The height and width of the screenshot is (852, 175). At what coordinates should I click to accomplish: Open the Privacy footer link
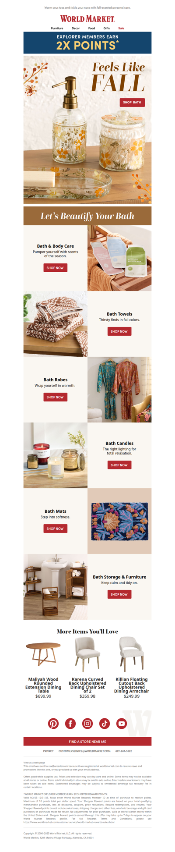tap(49, 751)
